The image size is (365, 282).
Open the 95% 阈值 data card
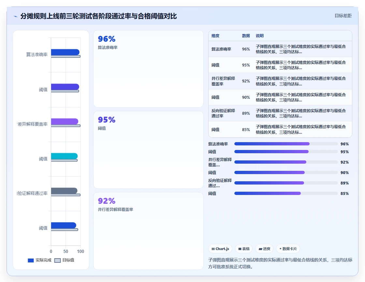[148, 150]
